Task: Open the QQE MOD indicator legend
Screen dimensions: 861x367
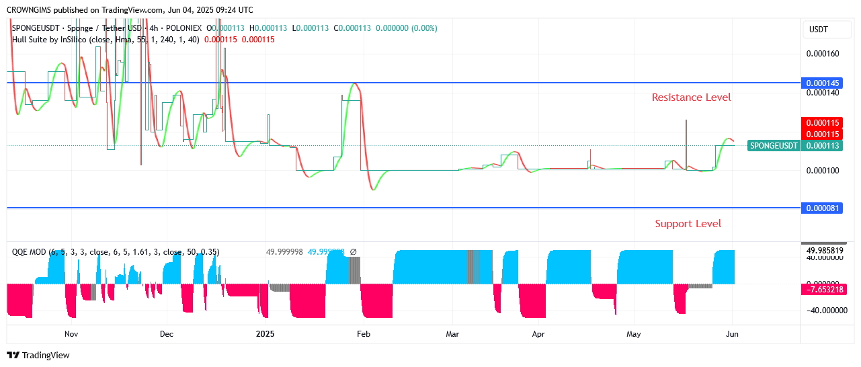Action: coord(29,252)
